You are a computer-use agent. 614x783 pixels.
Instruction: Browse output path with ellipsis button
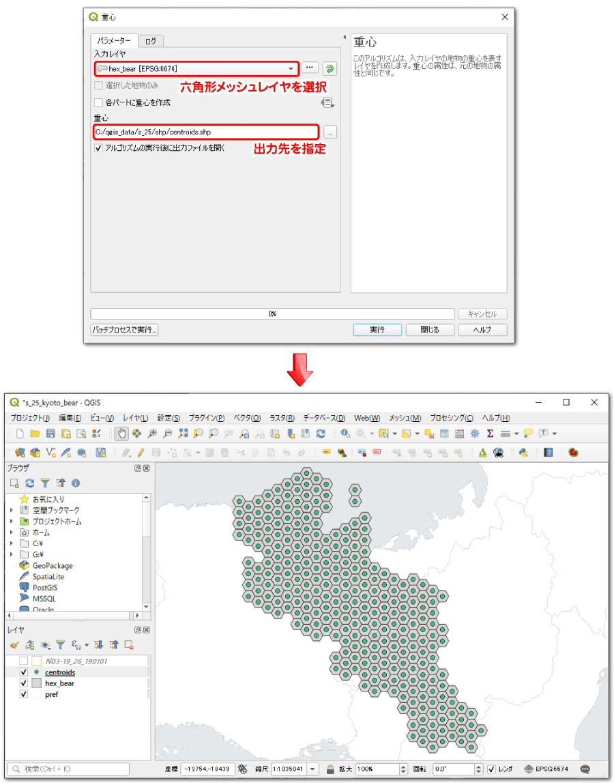(x=330, y=132)
